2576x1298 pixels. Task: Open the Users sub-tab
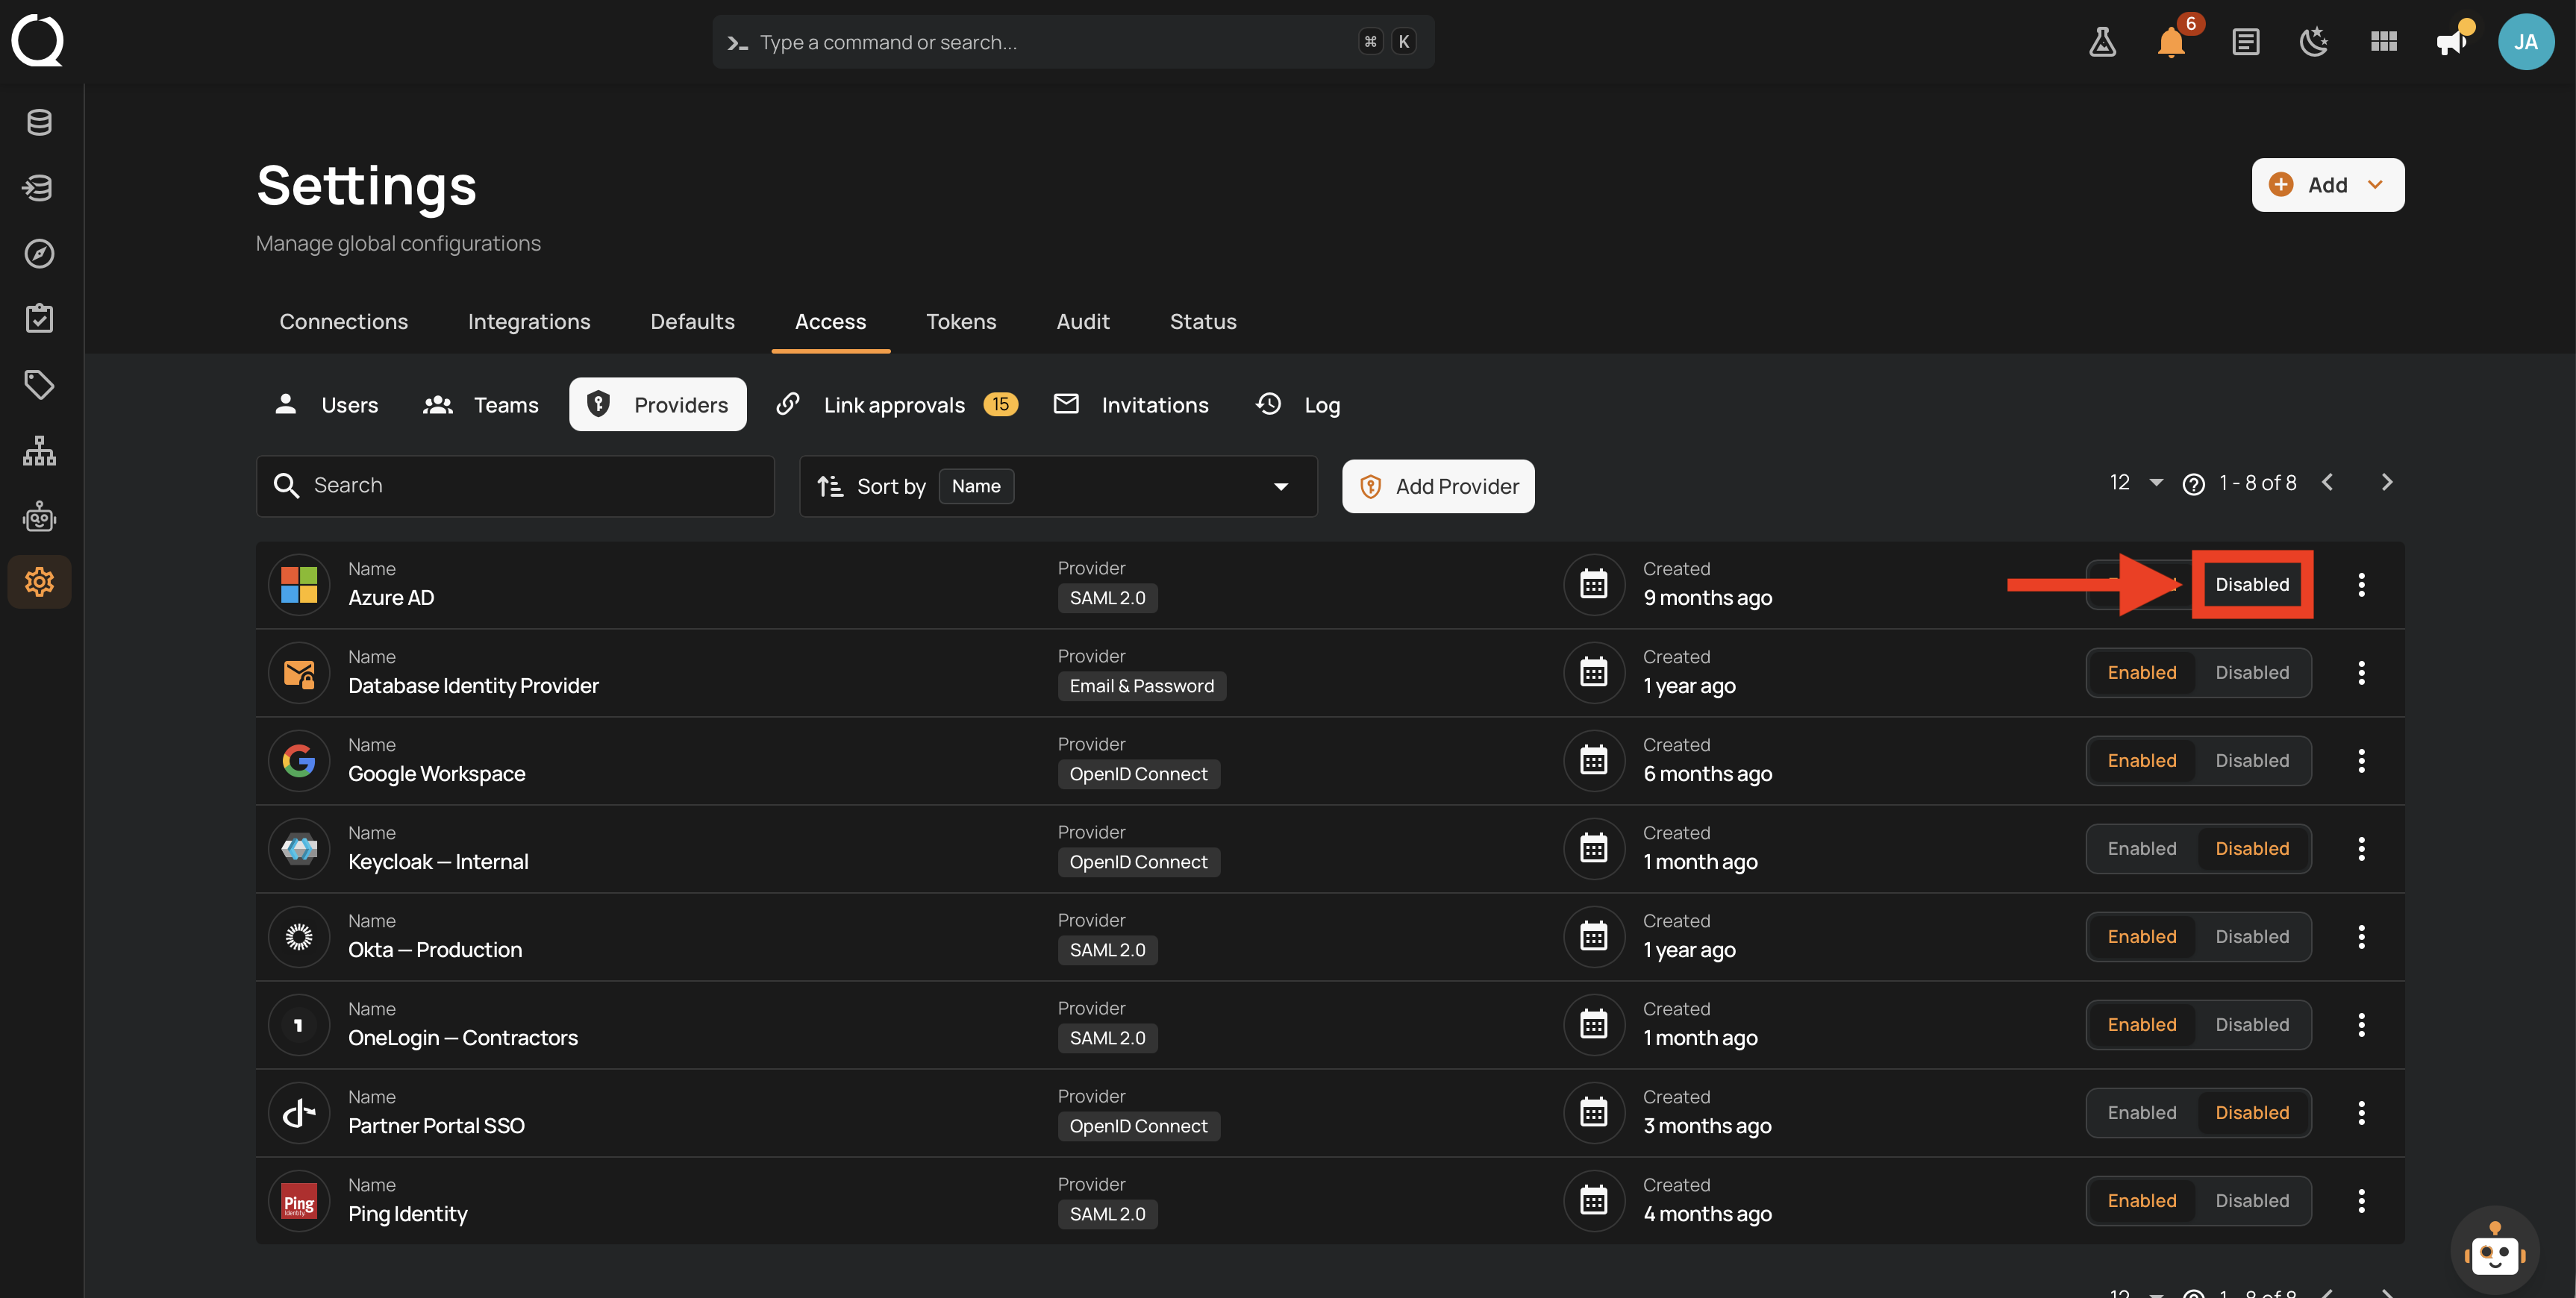coord(326,405)
